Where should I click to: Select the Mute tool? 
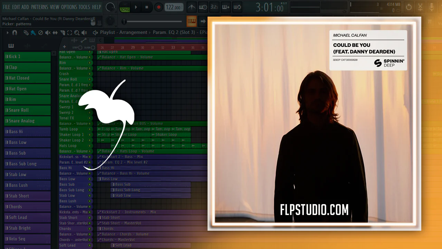(x=48, y=33)
